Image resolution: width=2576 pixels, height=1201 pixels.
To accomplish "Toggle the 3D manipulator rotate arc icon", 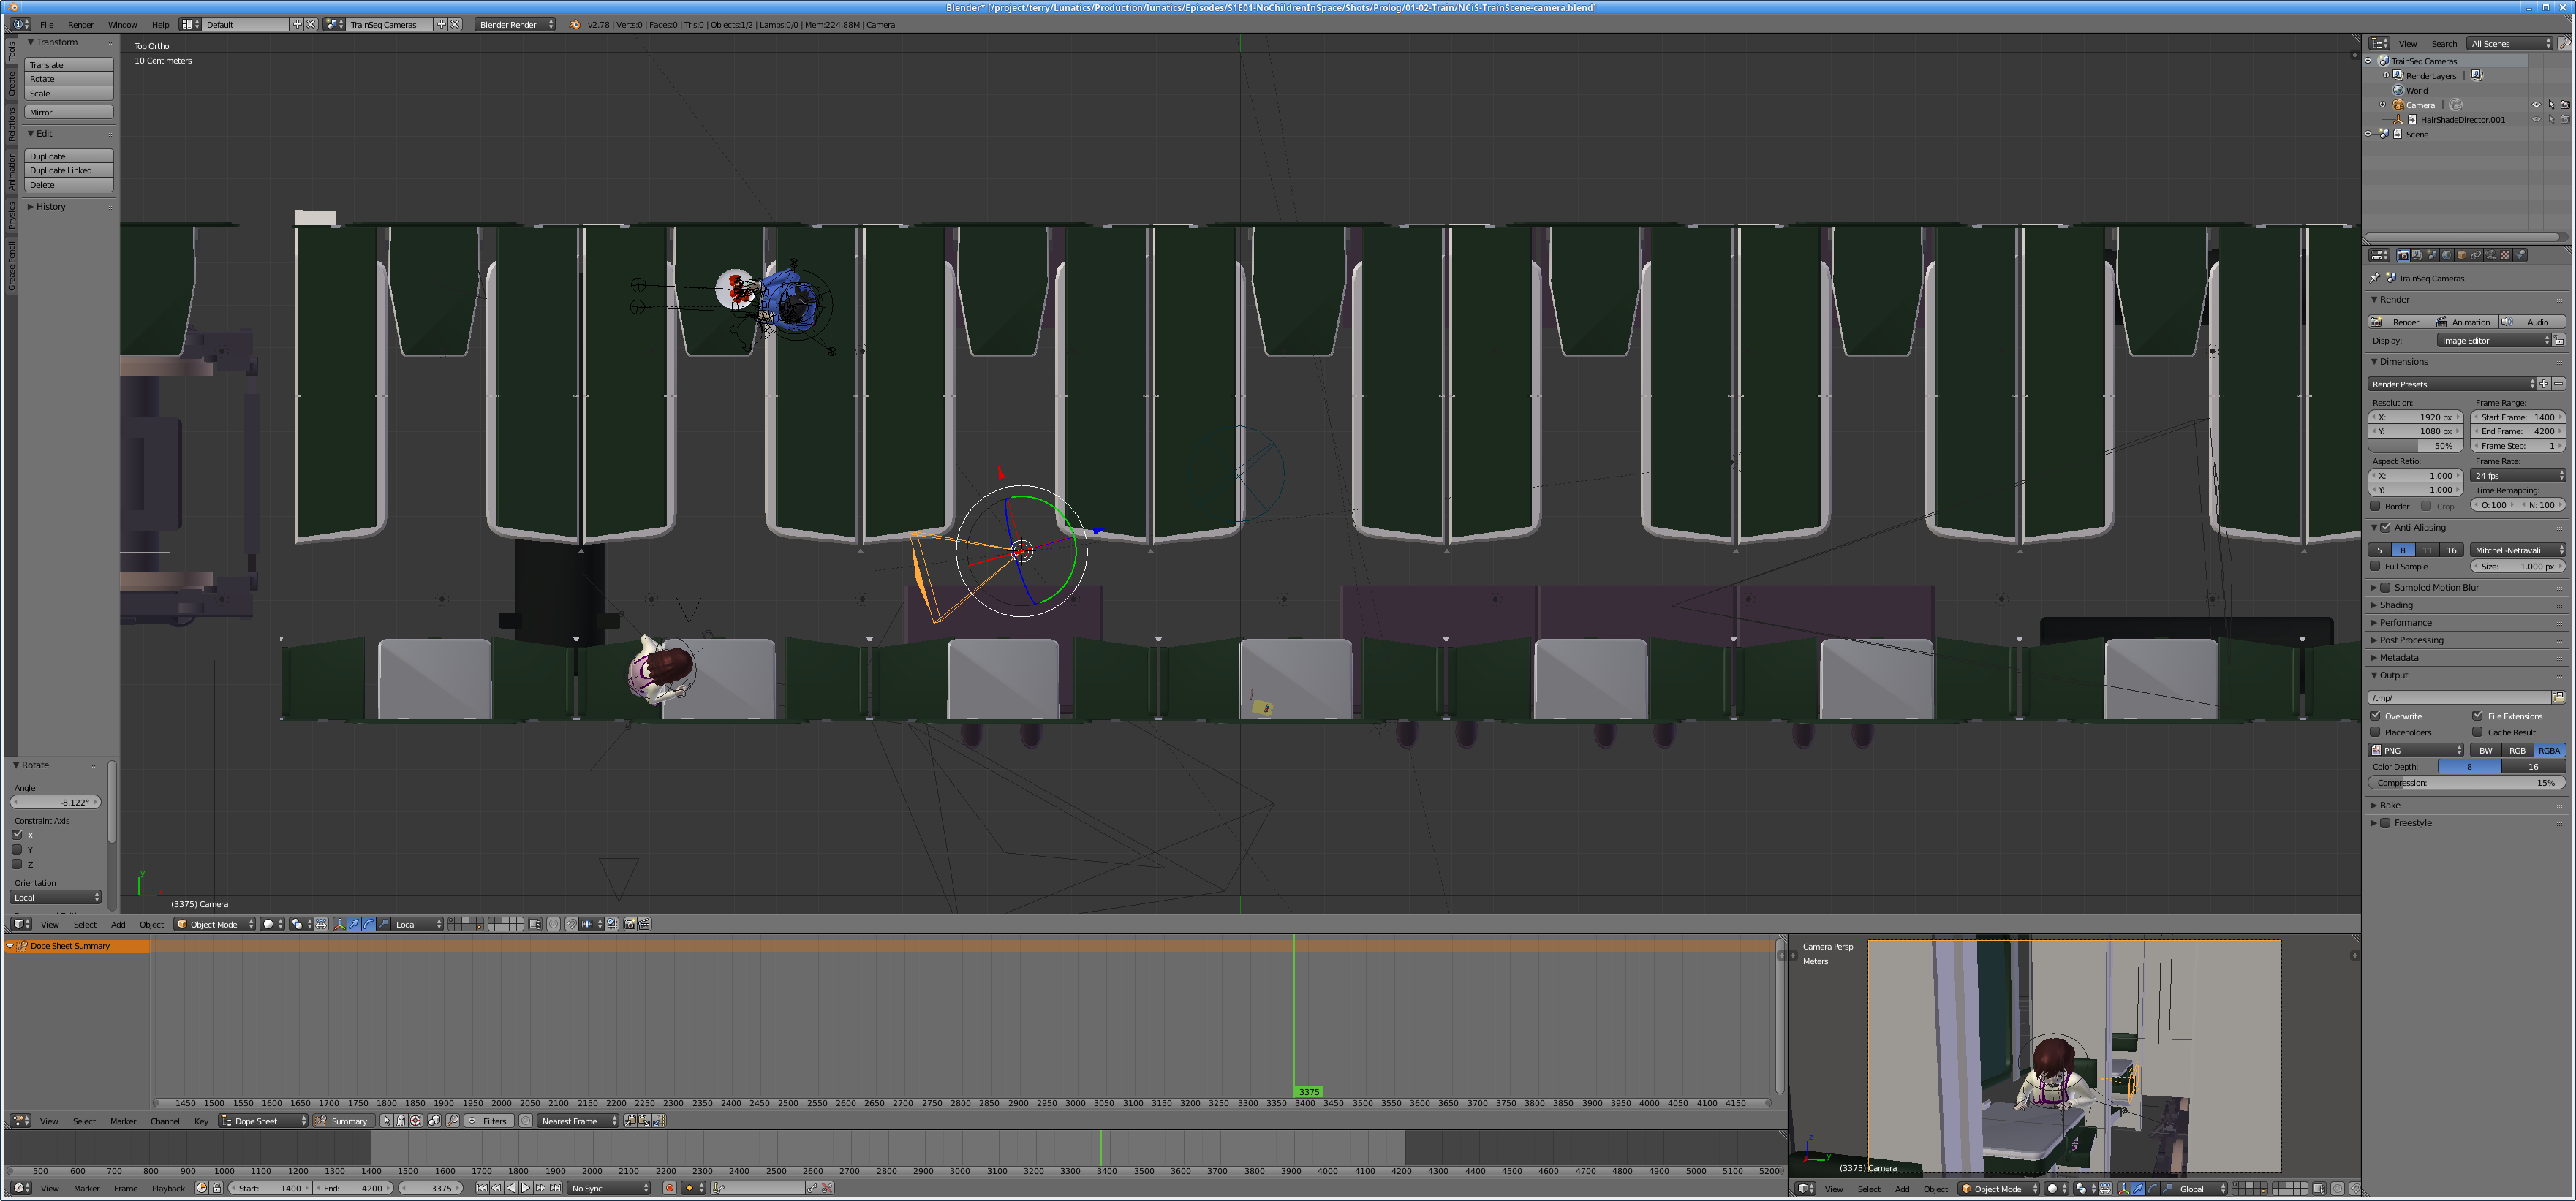I will pos(369,924).
